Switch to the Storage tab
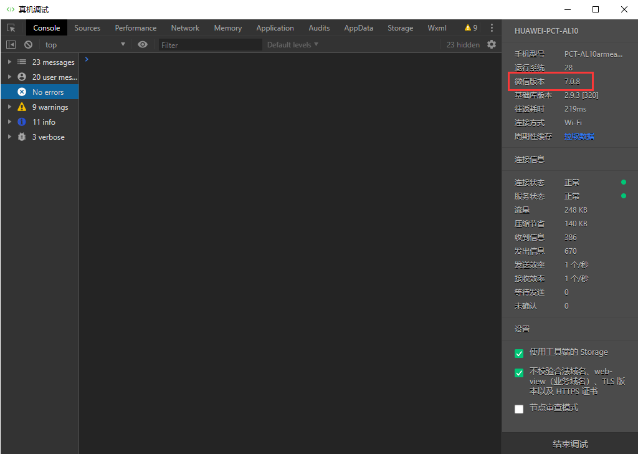This screenshot has width=638, height=454. point(401,27)
